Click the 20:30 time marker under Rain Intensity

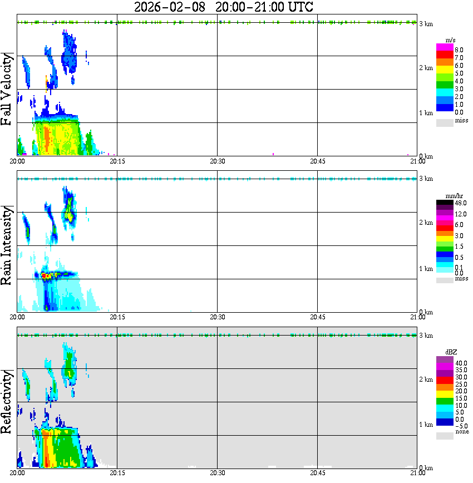[217, 317]
